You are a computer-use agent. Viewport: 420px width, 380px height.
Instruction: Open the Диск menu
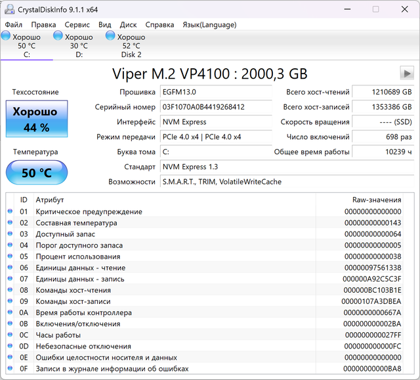tap(129, 25)
